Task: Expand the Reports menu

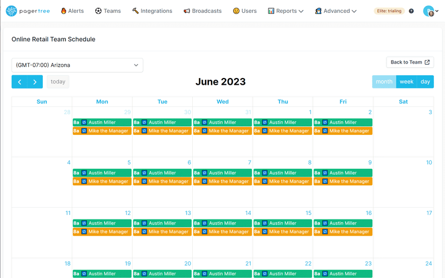Action: pyautogui.click(x=285, y=11)
